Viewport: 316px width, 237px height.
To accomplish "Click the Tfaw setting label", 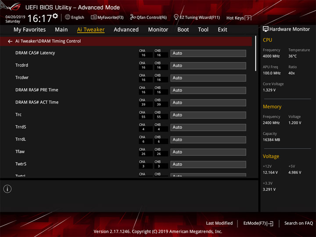I will 20,151.
